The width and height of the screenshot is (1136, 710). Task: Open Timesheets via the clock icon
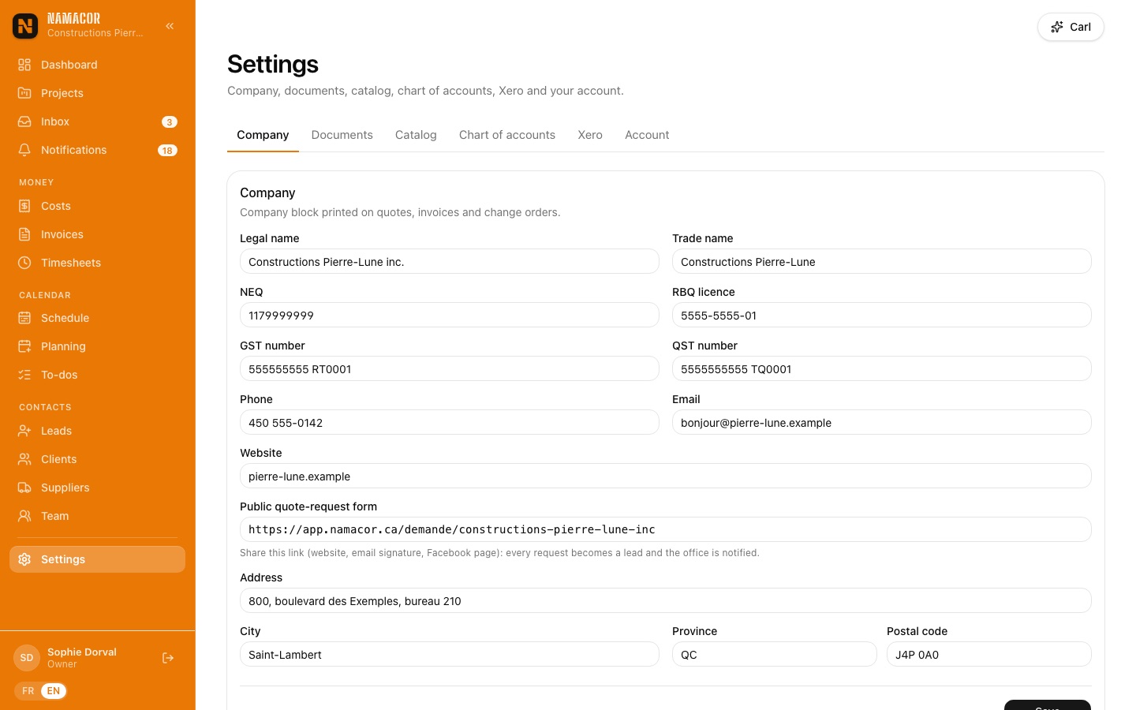point(24,263)
